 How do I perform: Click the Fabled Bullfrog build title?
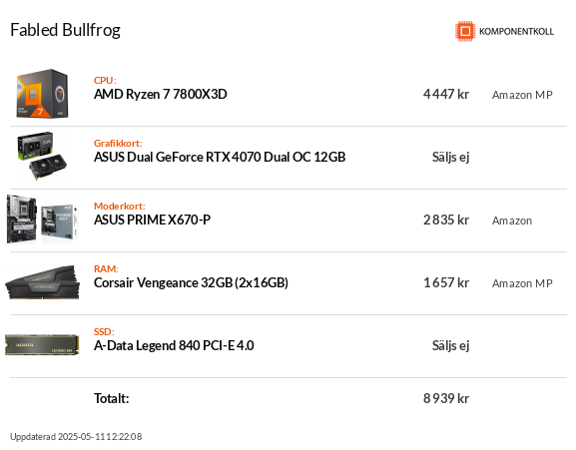click(x=66, y=30)
